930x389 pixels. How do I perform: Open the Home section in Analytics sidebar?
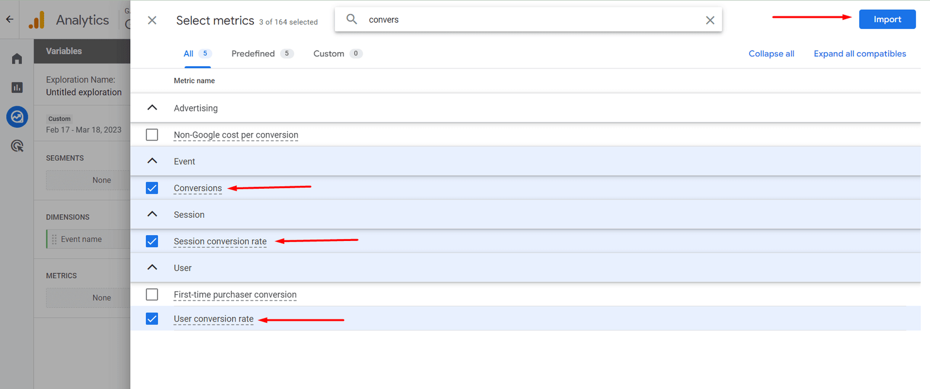point(17,58)
